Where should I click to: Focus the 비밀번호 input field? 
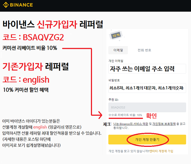(147, 88)
